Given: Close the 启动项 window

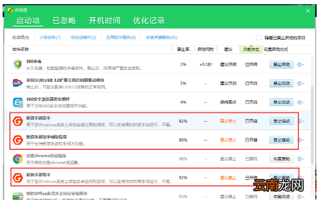Looking at the screenshot, I should tap(308, 10).
